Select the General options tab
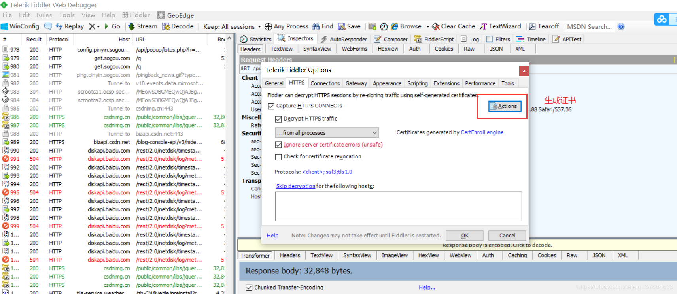 [x=274, y=83]
